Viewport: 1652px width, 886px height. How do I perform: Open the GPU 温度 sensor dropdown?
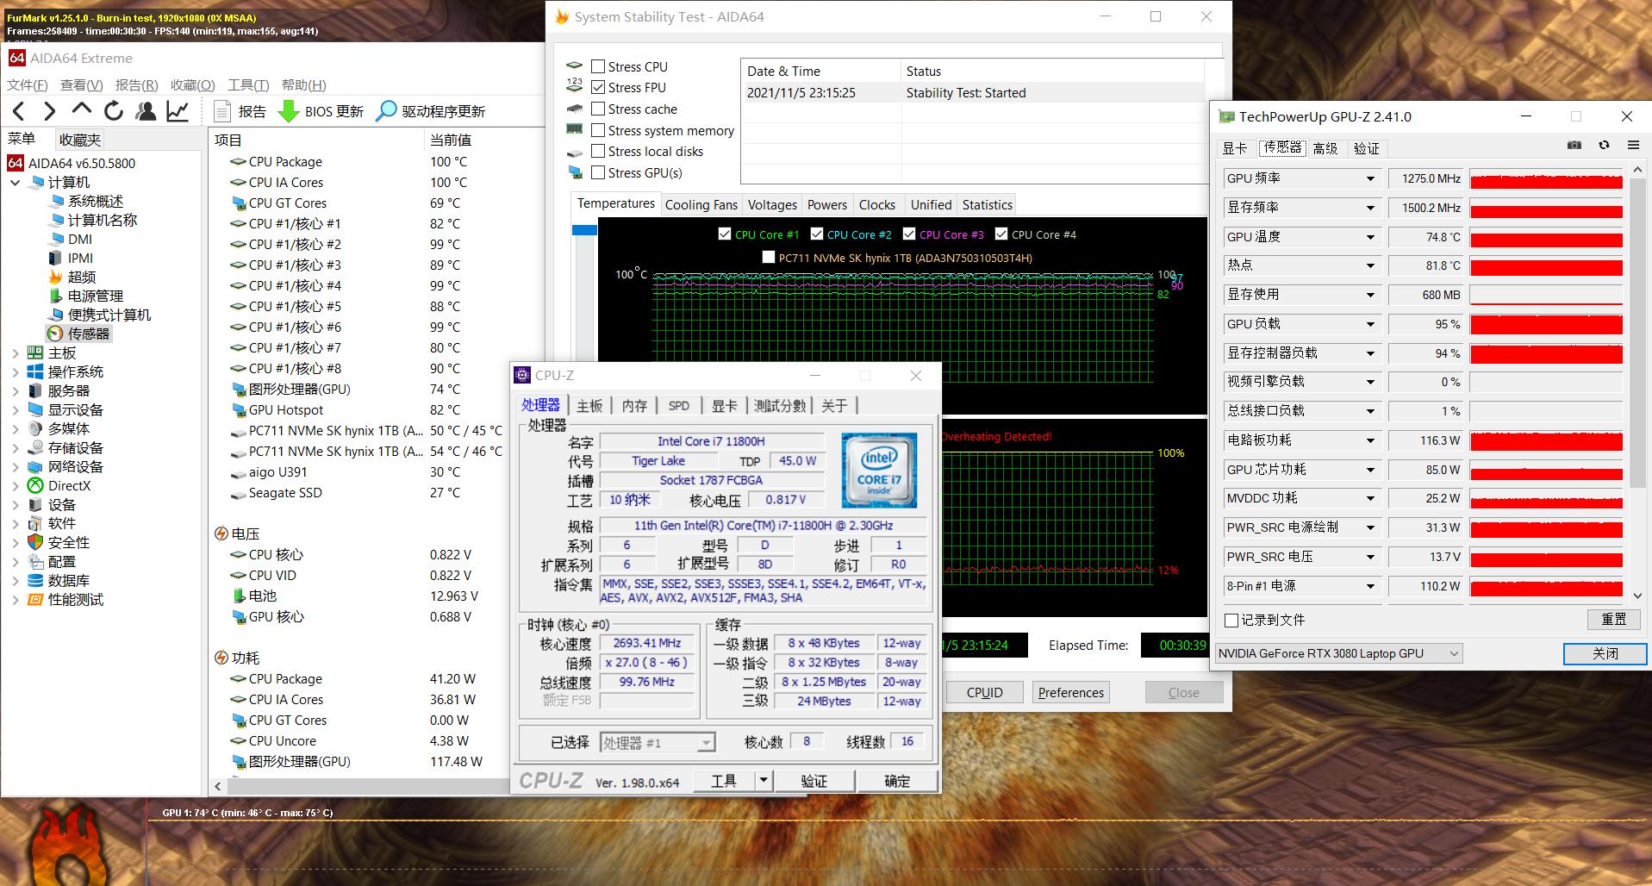(1370, 237)
